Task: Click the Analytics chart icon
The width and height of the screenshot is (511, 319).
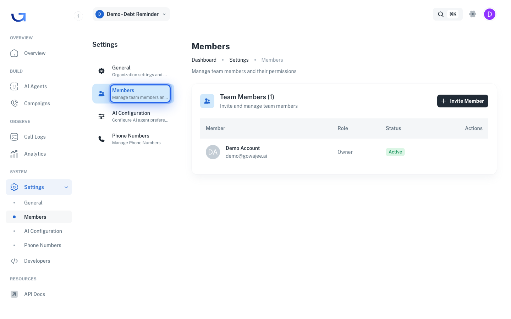Action: click(x=14, y=154)
